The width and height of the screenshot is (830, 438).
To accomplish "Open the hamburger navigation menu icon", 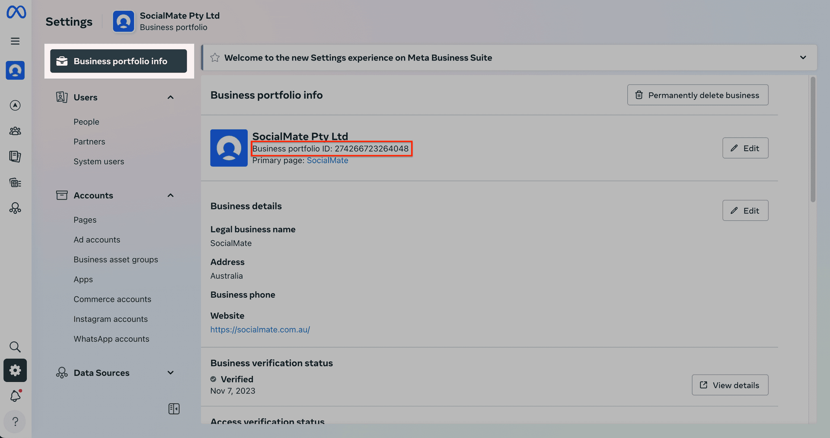I will click(15, 41).
